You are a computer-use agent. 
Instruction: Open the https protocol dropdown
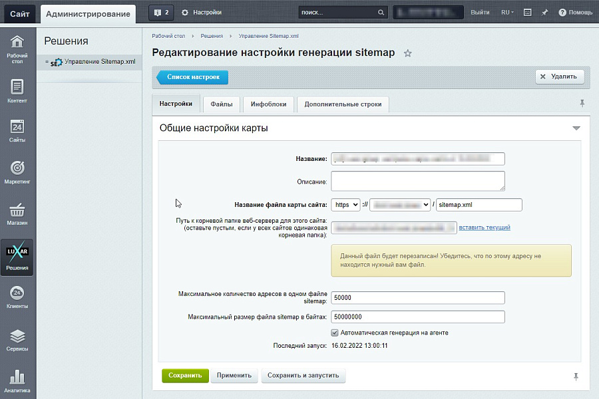coord(347,204)
